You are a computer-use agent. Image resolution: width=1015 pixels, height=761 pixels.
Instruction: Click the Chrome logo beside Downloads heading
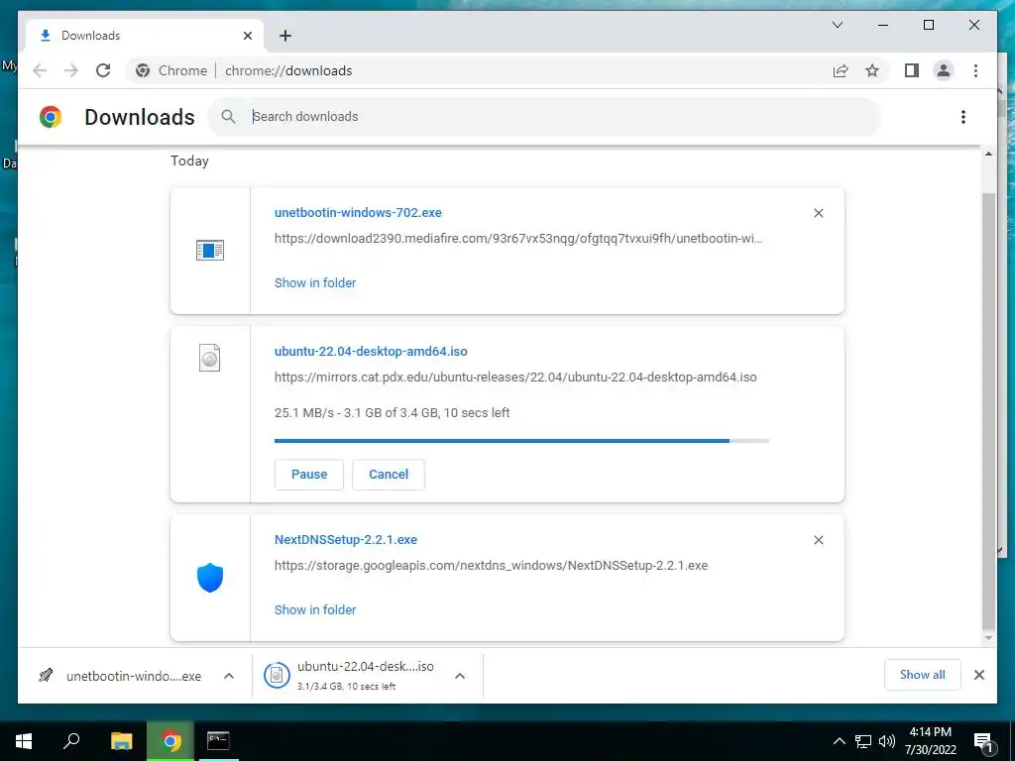coord(51,117)
